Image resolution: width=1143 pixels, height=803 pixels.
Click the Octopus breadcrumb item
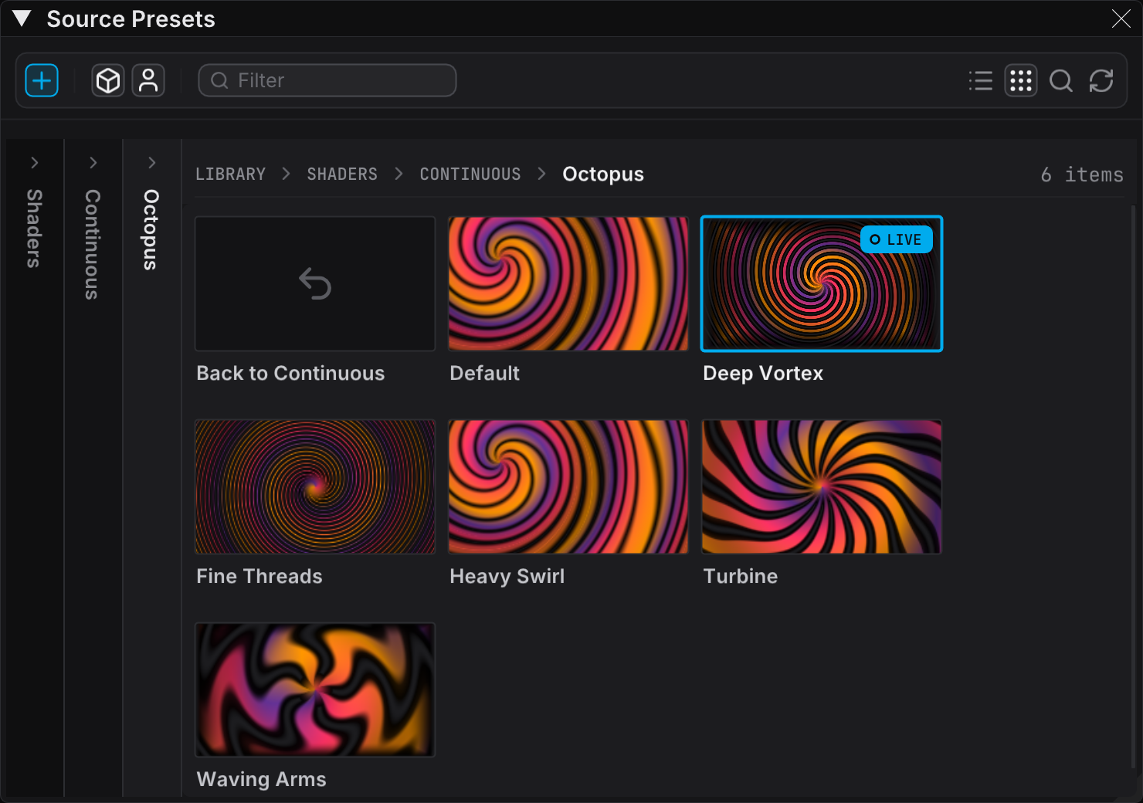603,174
